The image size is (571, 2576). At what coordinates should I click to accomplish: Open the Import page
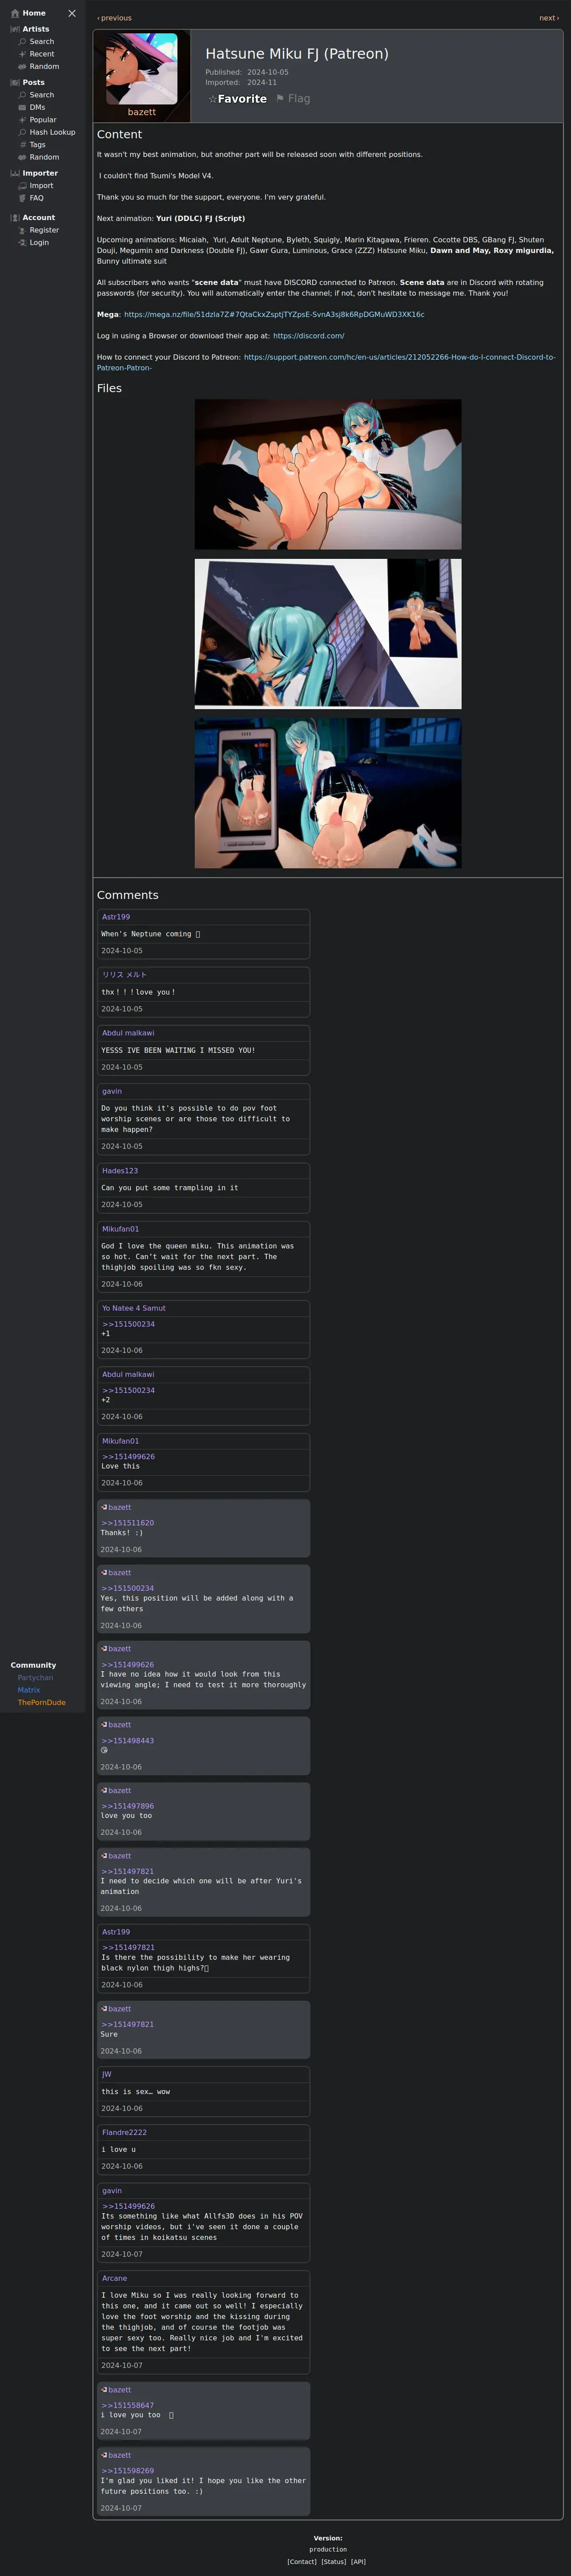pos(41,186)
